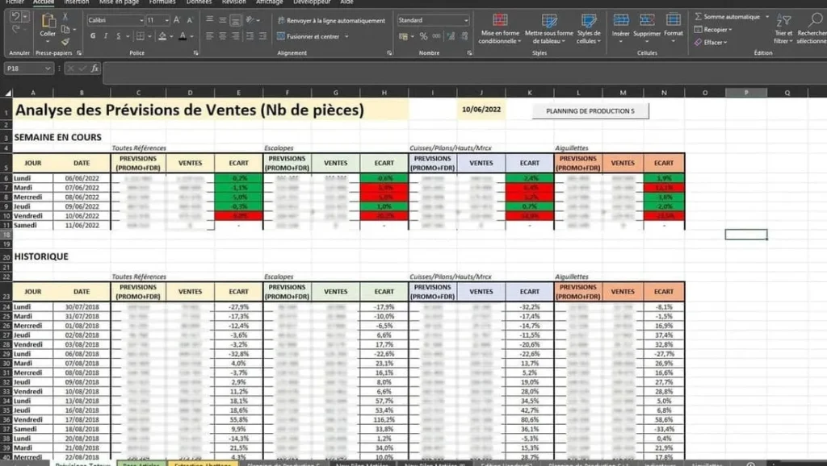Click the Format cells button
827x466 pixels.
pyautogui.click(x=674, y=28)
